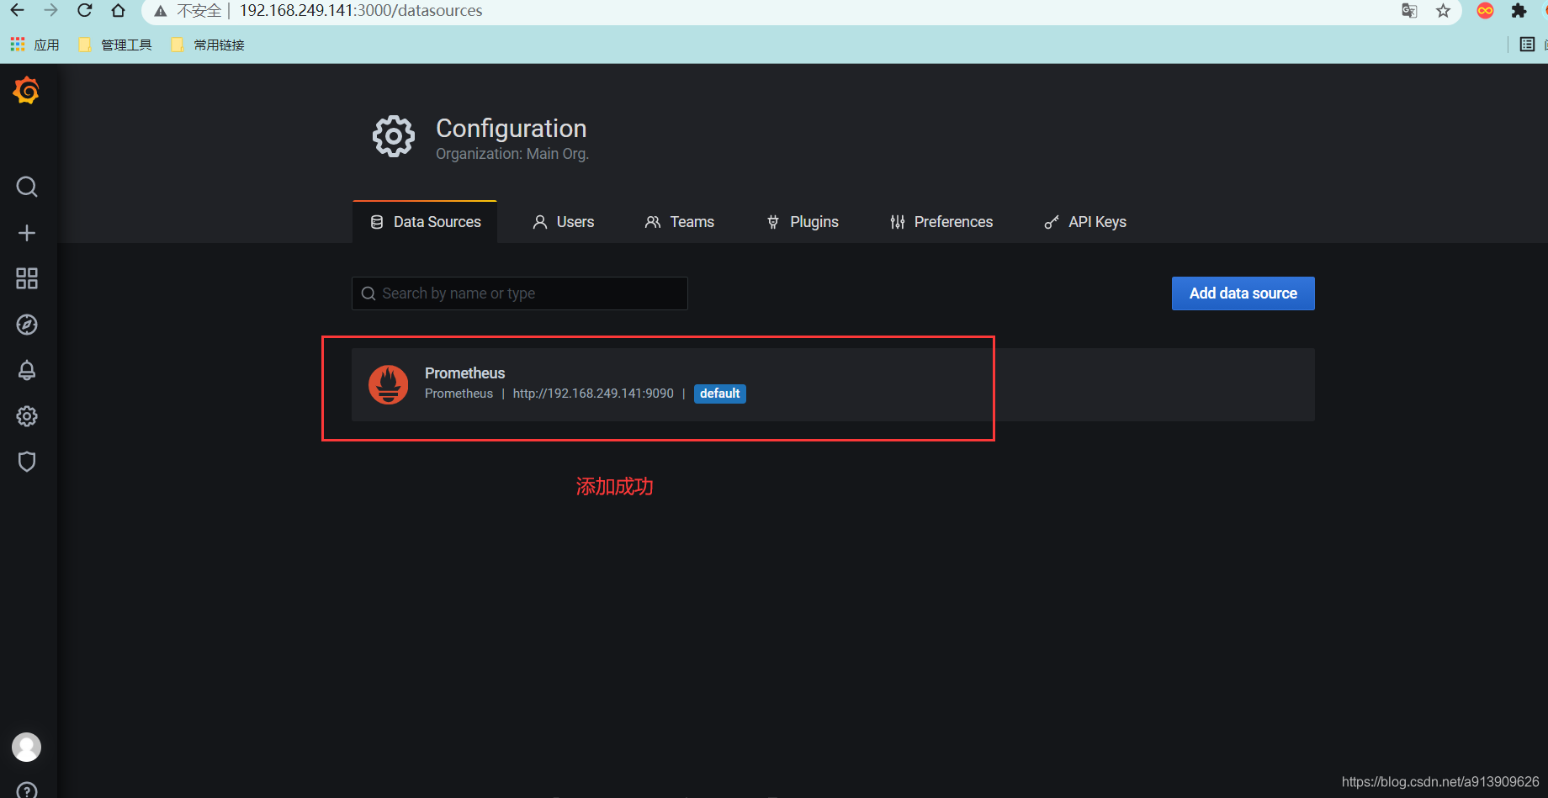Open the Configuration gear icon in the sidebar
This screenshot has height=798, width=1548.
[x=27, y=416]
